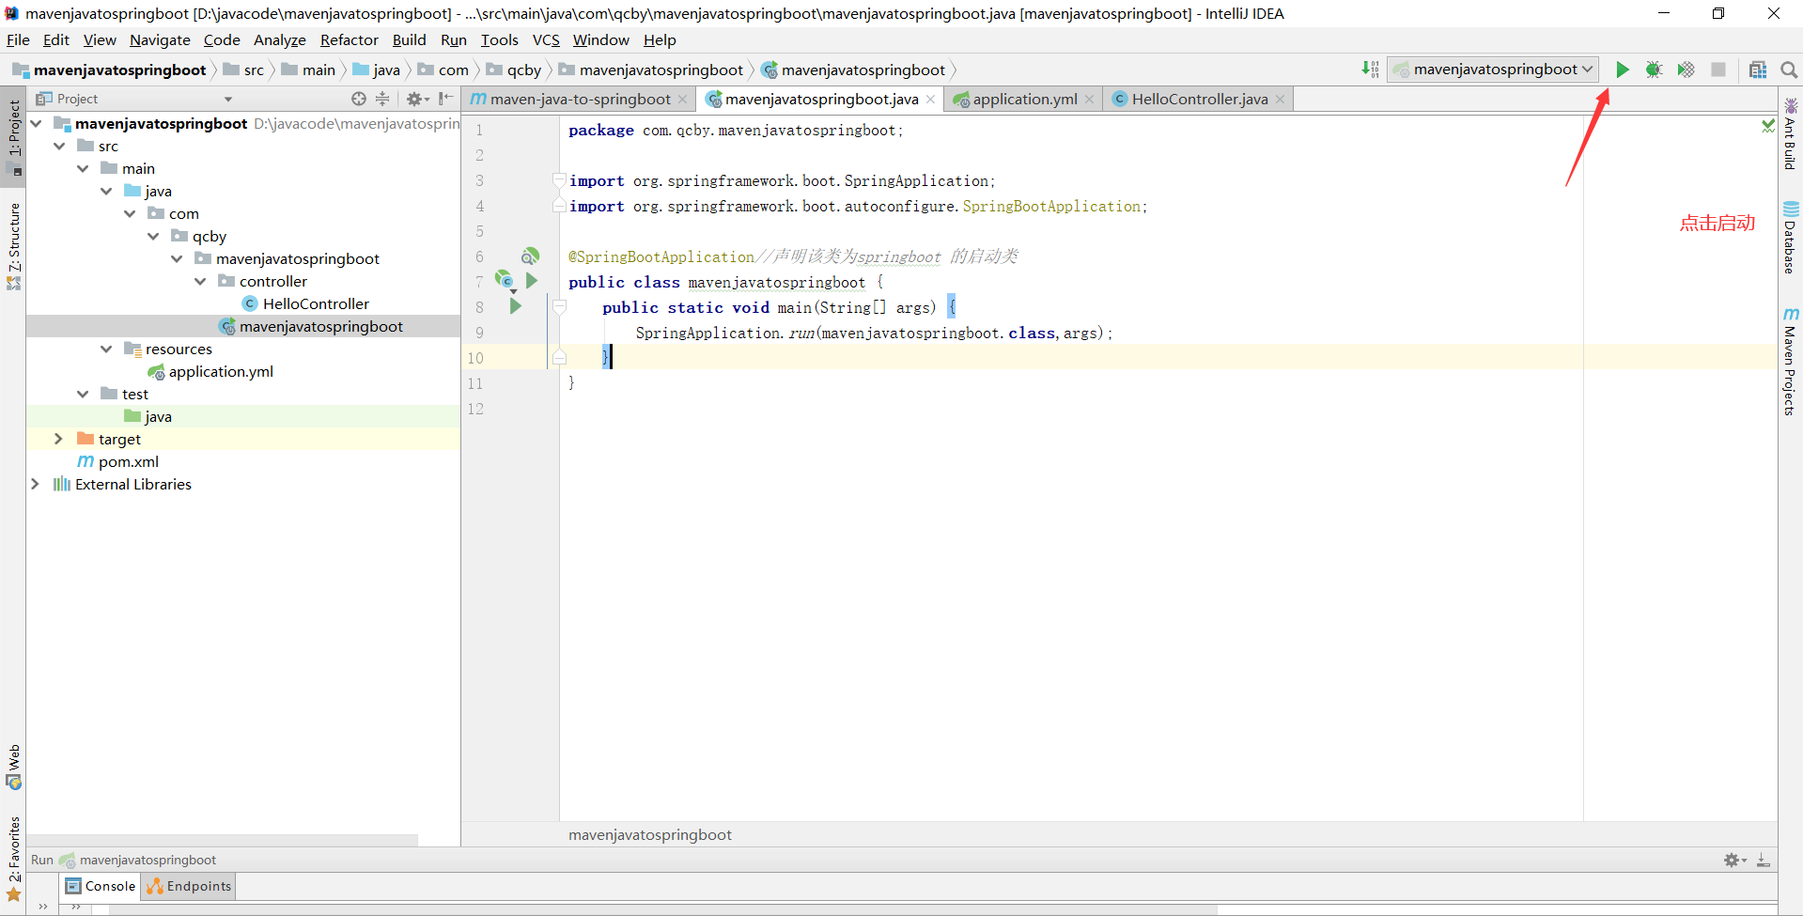Open run configuration dropdown mavenjavatospringboot

coord(1493,70)
